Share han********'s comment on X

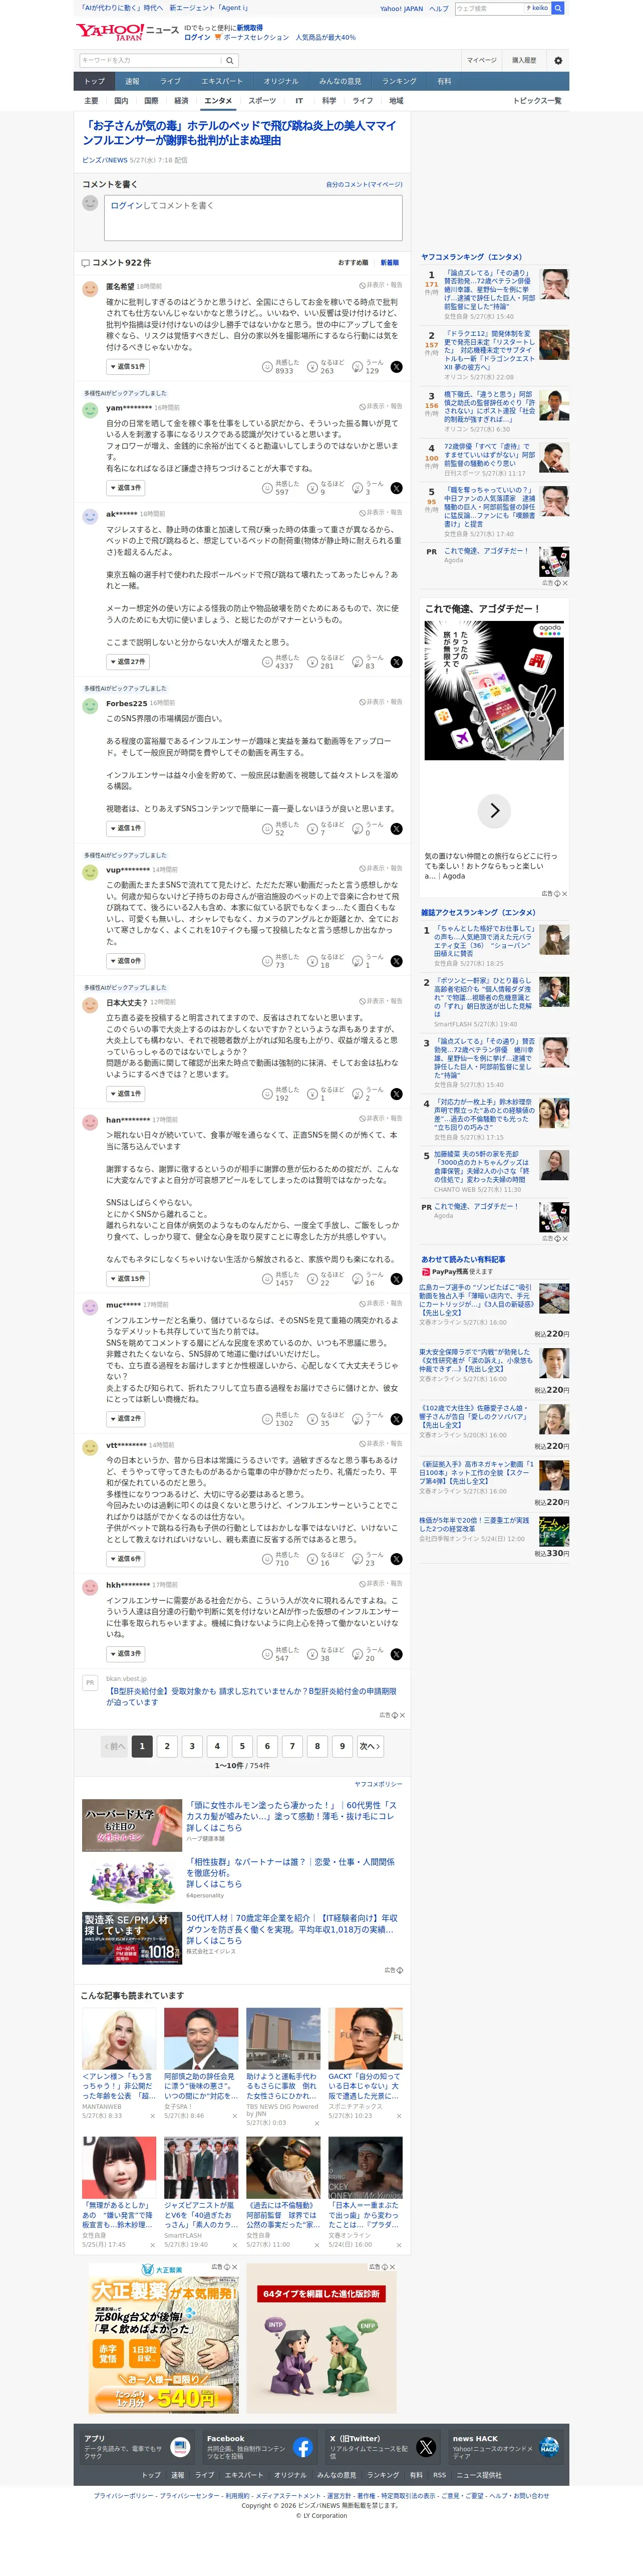[x=397, y=1279]
